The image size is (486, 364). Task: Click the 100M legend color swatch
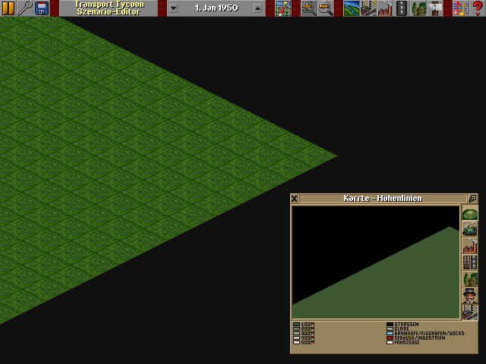[296, 325]
